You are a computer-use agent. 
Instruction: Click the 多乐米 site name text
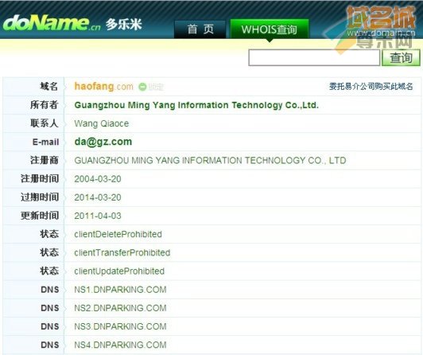point(123,25)
